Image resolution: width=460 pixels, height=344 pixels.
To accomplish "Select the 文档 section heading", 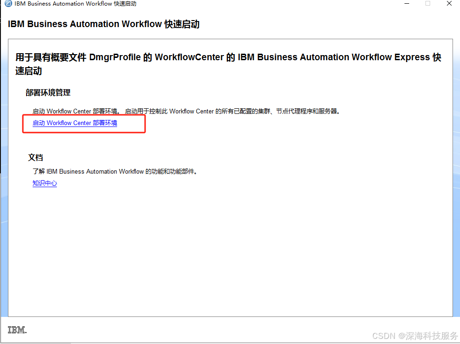I will (35, 158).
